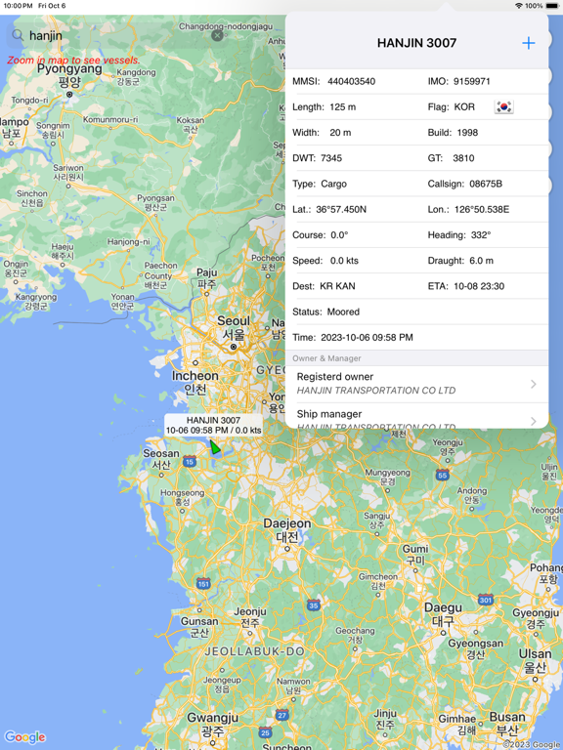Click the Google logo on the map
Screen dimensions: 563x750
coord(24,737)
